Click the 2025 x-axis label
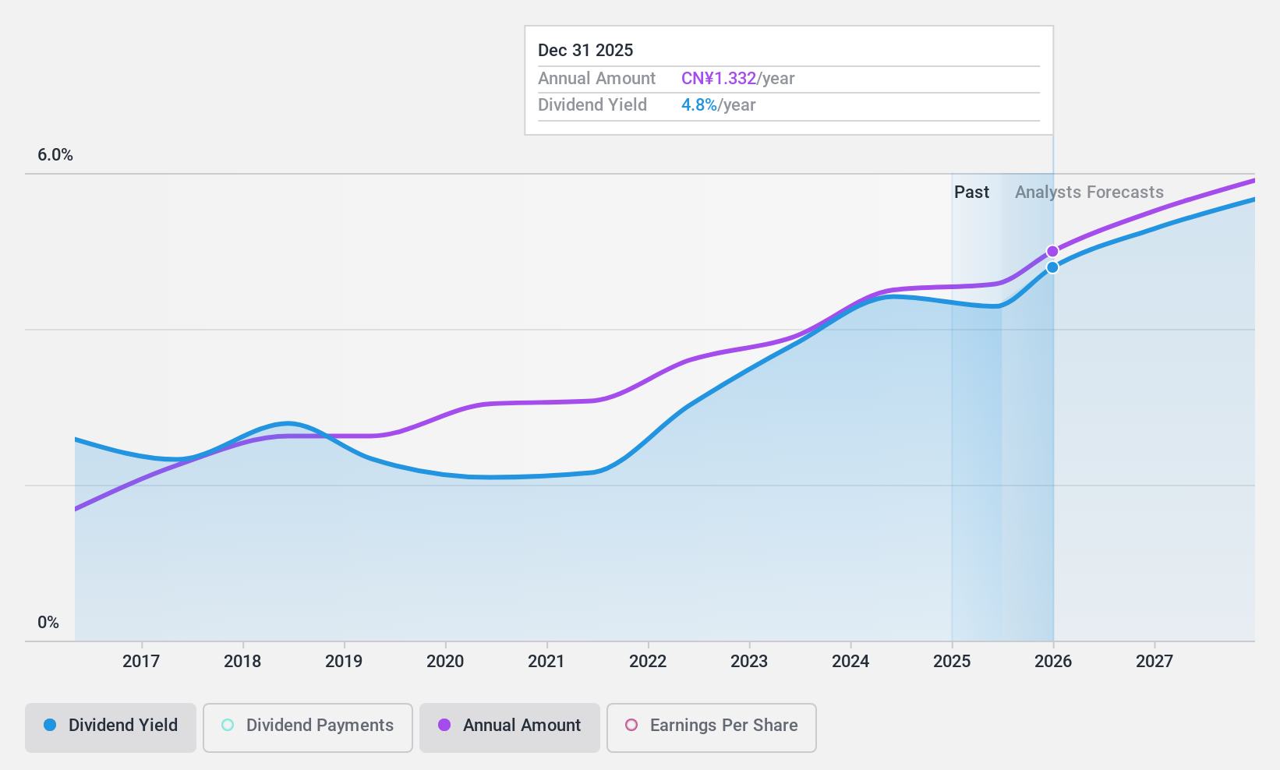1280x770 pixels. tap(952, 662)
